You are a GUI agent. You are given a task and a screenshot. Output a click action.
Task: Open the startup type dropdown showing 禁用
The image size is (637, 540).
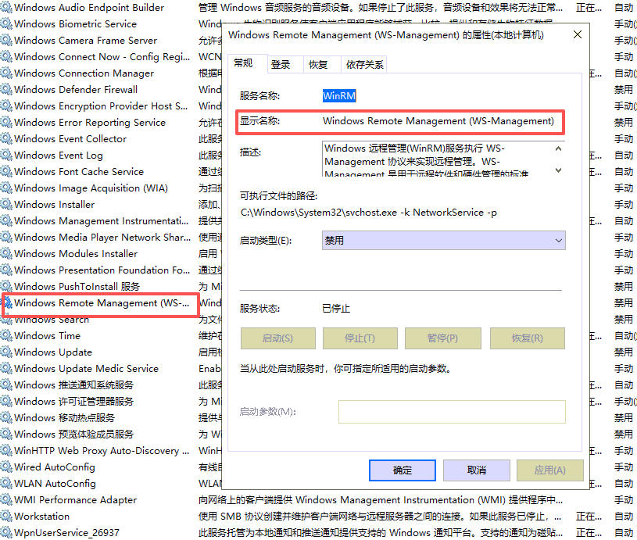pos(443,241)
